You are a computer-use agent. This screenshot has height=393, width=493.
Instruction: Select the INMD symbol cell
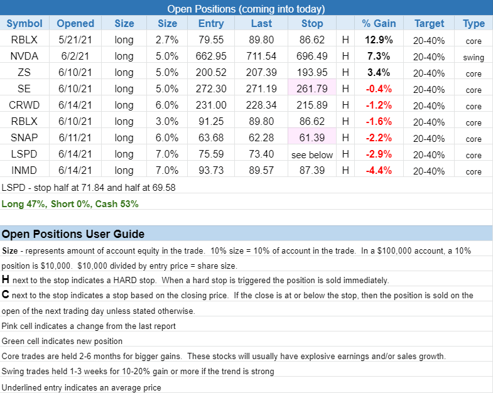click(x=24, y=170)
